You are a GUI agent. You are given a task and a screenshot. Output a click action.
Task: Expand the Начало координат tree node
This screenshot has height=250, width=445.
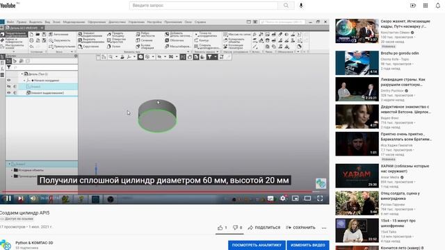tap(24, 81)
